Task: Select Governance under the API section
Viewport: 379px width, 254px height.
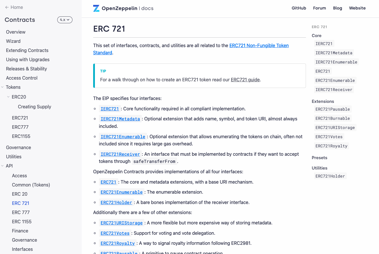Action: pyautogui.click(x=24, y=240)
